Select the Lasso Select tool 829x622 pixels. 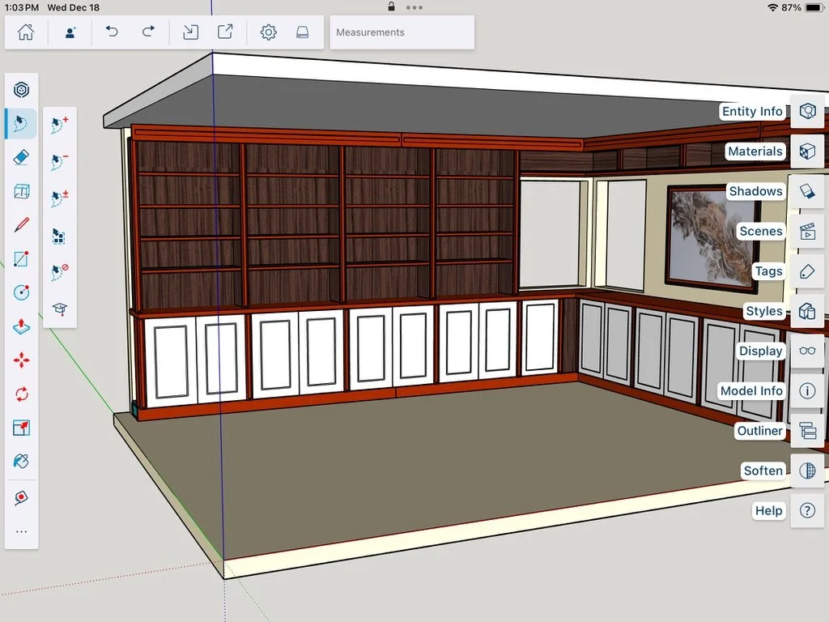(21, 124)
